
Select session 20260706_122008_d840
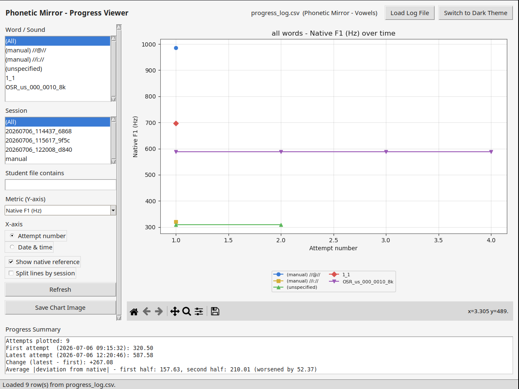(x=58, y=150)
